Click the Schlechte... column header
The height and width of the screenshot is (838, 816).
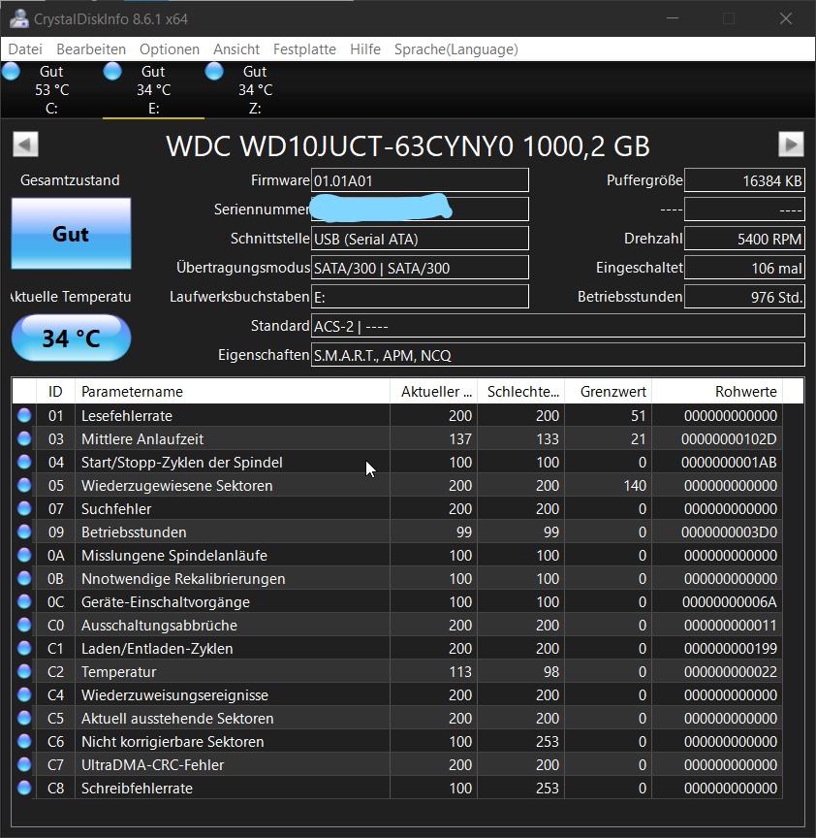pos(520,391)
